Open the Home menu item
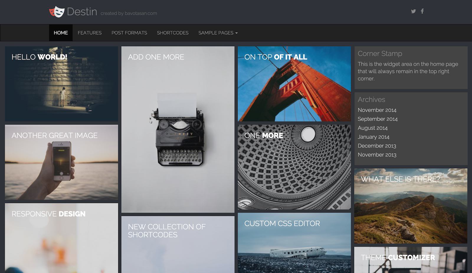 (61, 33)
